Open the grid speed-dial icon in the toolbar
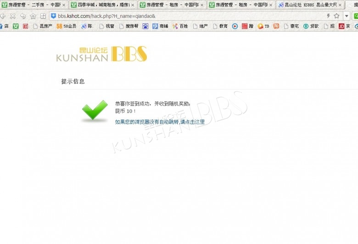Image resolution: width=358 pixels, height=244 pixels. point(43,16)
